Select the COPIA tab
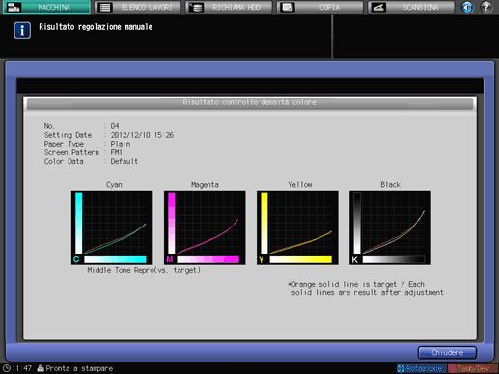 319,8
